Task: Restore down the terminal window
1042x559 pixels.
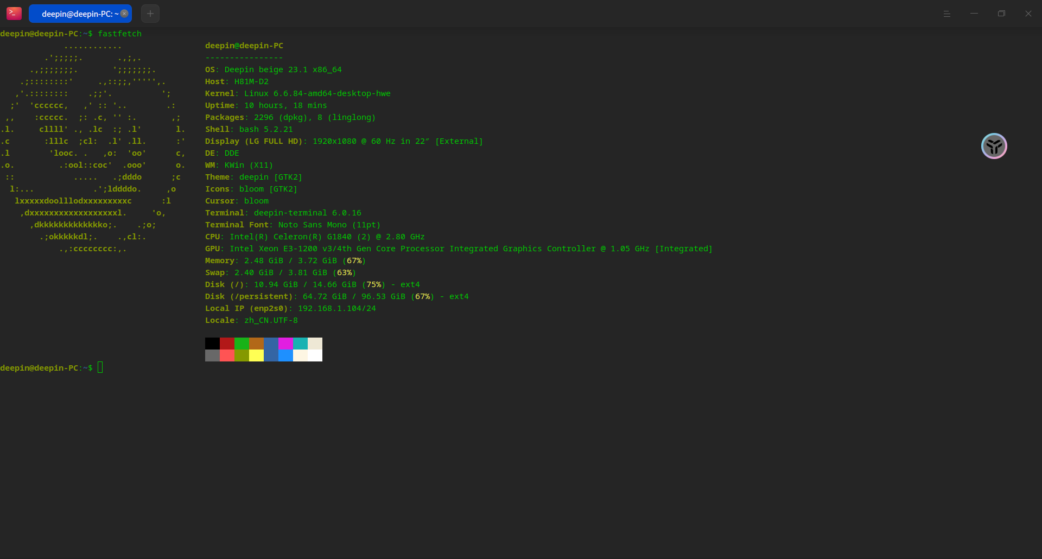Action: 1001,14
